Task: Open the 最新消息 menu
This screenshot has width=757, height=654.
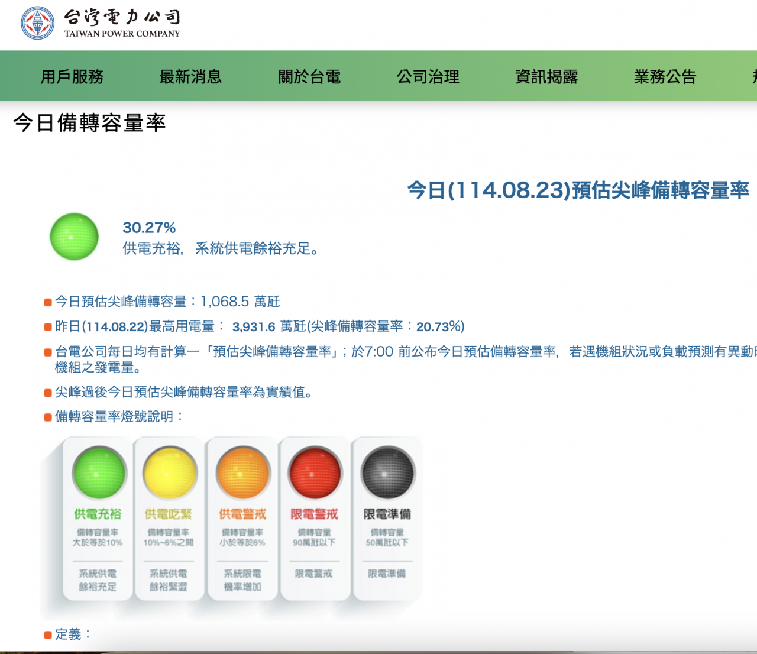Action: (x=190, y=77)
